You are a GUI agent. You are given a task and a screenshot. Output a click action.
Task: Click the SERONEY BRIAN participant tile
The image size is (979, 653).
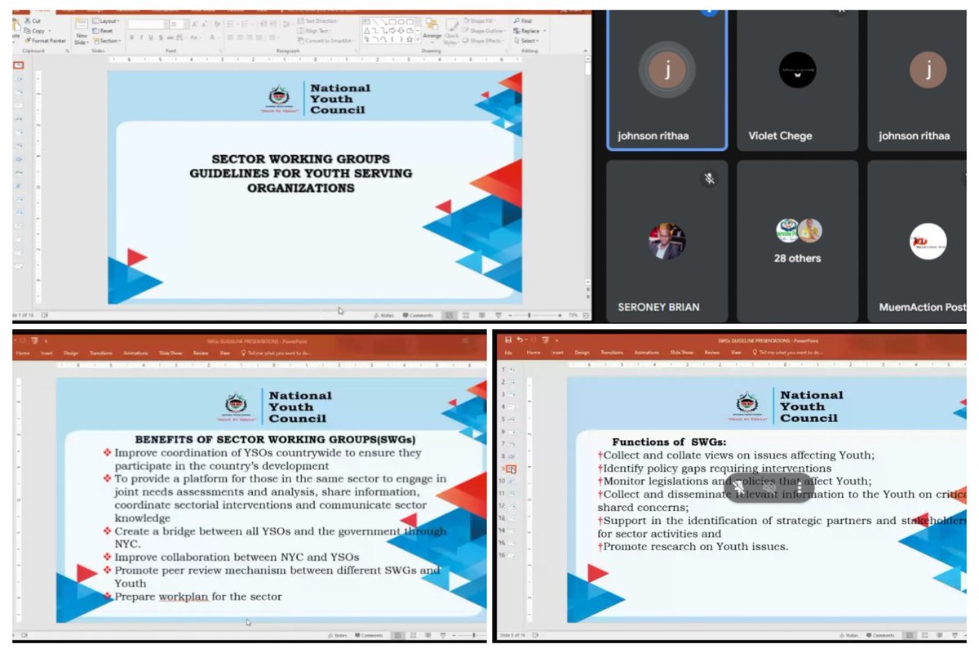pos(667,241)
